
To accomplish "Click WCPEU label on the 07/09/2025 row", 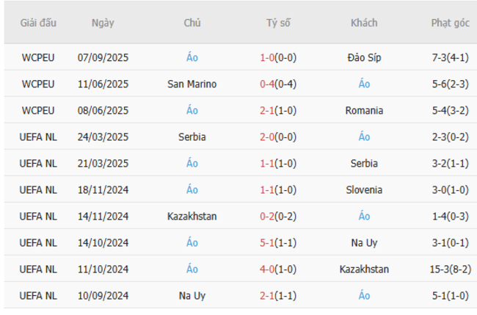I will [x=38, y=57].
